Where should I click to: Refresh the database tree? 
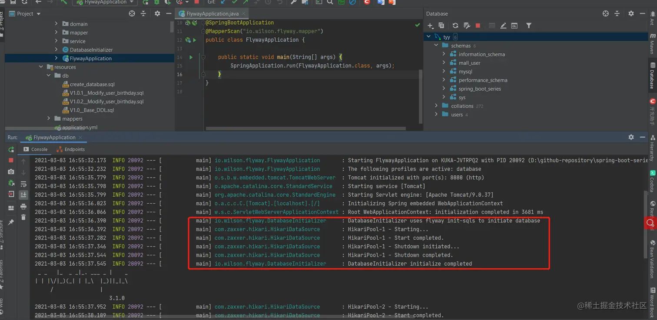[455, 26]
